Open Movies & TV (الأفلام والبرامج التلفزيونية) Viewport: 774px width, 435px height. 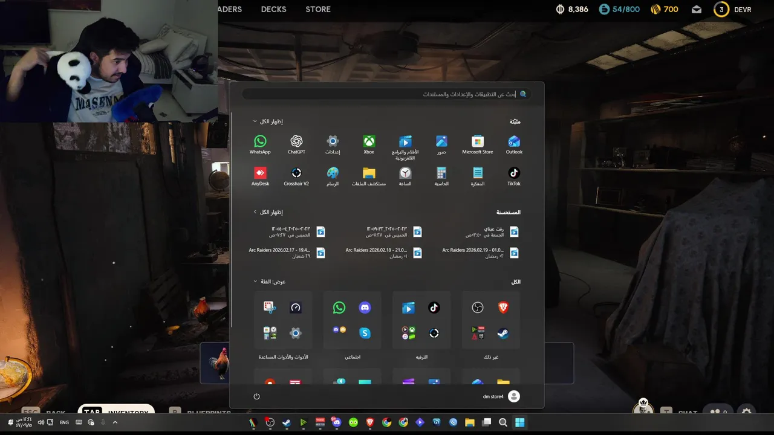[405, 147]
